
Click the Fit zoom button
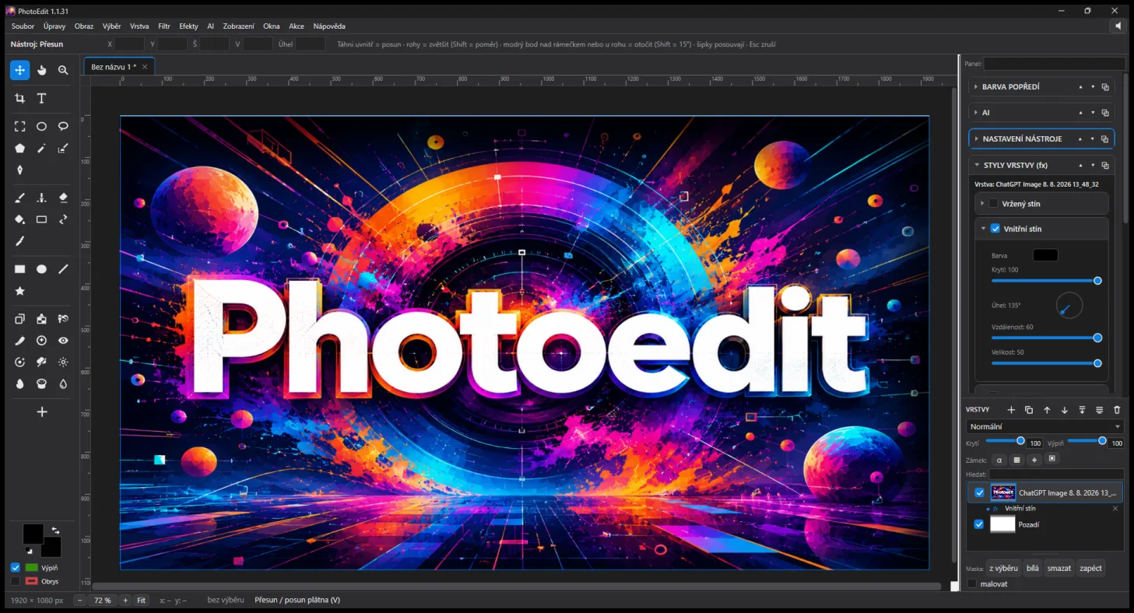(x=142, y=601)
